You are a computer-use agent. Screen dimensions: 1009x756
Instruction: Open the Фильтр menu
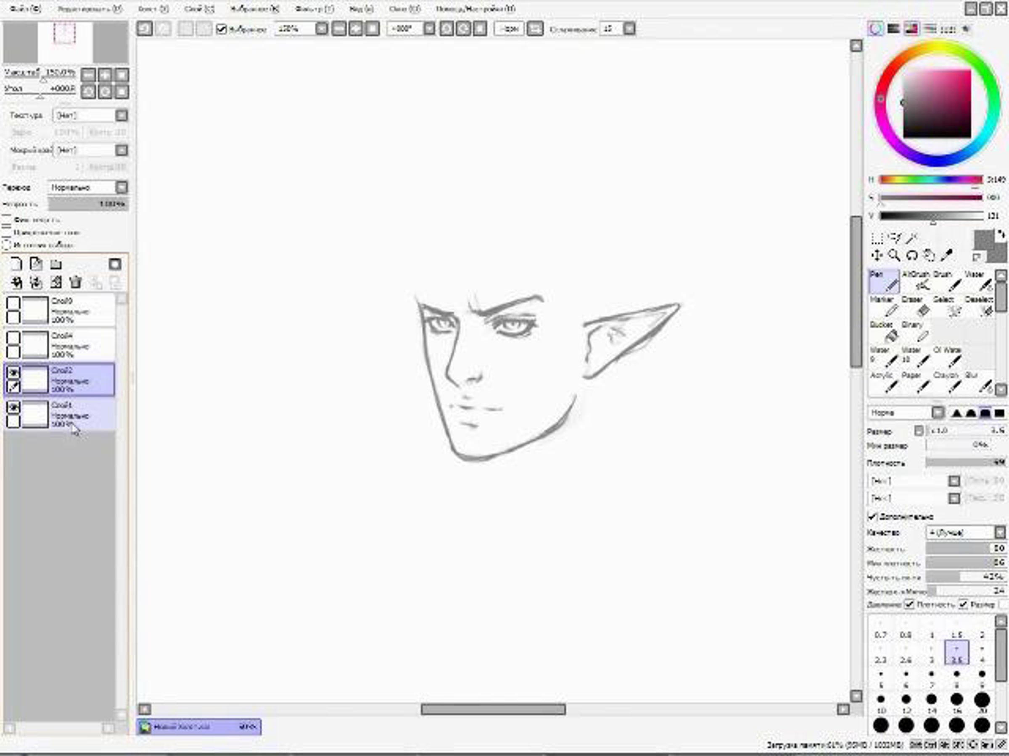[314, 9]
